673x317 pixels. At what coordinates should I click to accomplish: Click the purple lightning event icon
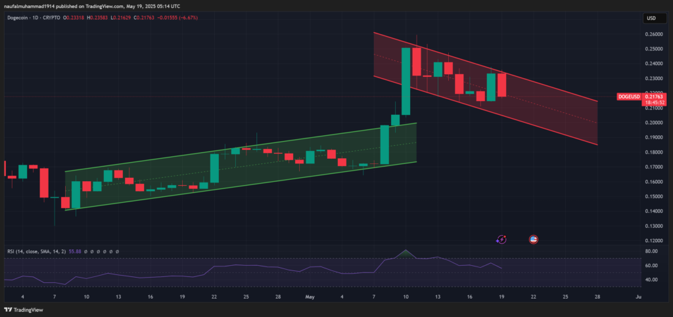[x=501, y=240]
